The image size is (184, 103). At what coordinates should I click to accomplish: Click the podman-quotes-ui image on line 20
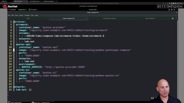click(74, 76)
